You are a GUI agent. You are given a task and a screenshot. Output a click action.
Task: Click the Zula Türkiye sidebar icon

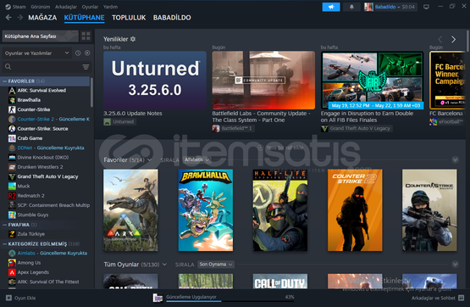pos(12,234)
